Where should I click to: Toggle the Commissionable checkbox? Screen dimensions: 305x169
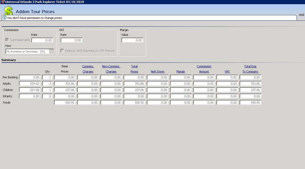(7, 40)
